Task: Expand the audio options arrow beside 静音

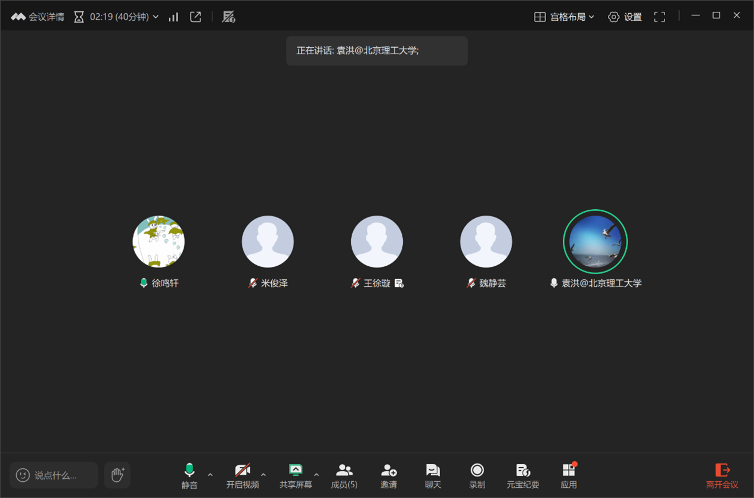Action: point(210,475)
